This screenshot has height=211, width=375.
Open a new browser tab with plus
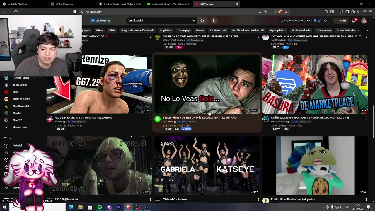[244, 4]
